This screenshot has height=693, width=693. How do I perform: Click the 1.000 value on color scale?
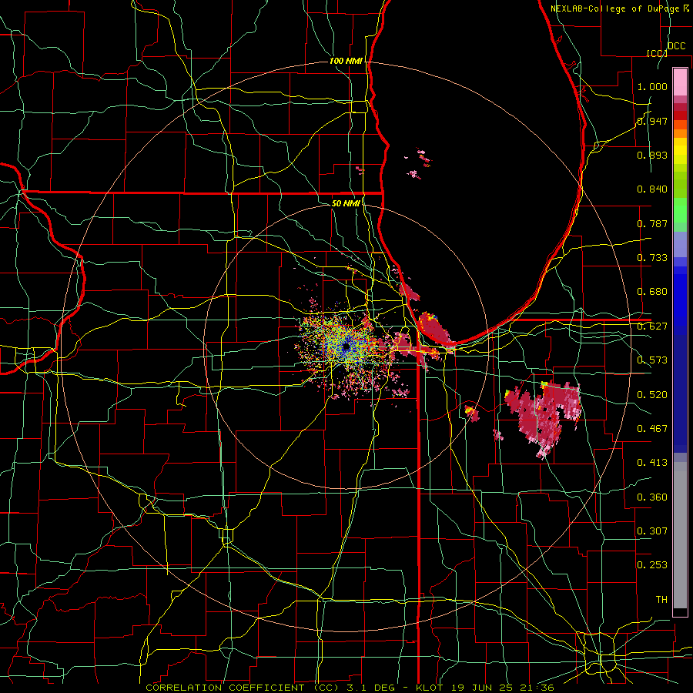652,86
